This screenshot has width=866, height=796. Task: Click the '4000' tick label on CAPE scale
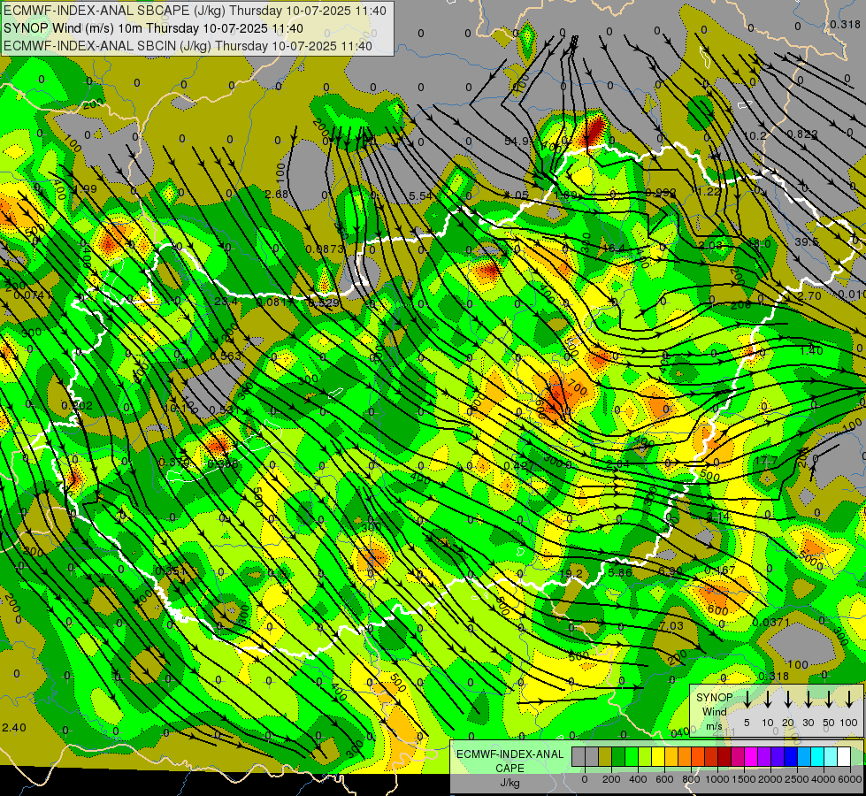pos(823,779)
